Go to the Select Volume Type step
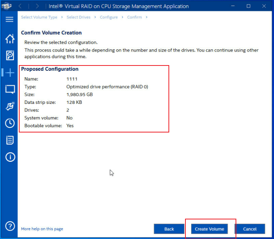This screenshot has height=239, width=274. pos(39,17)
